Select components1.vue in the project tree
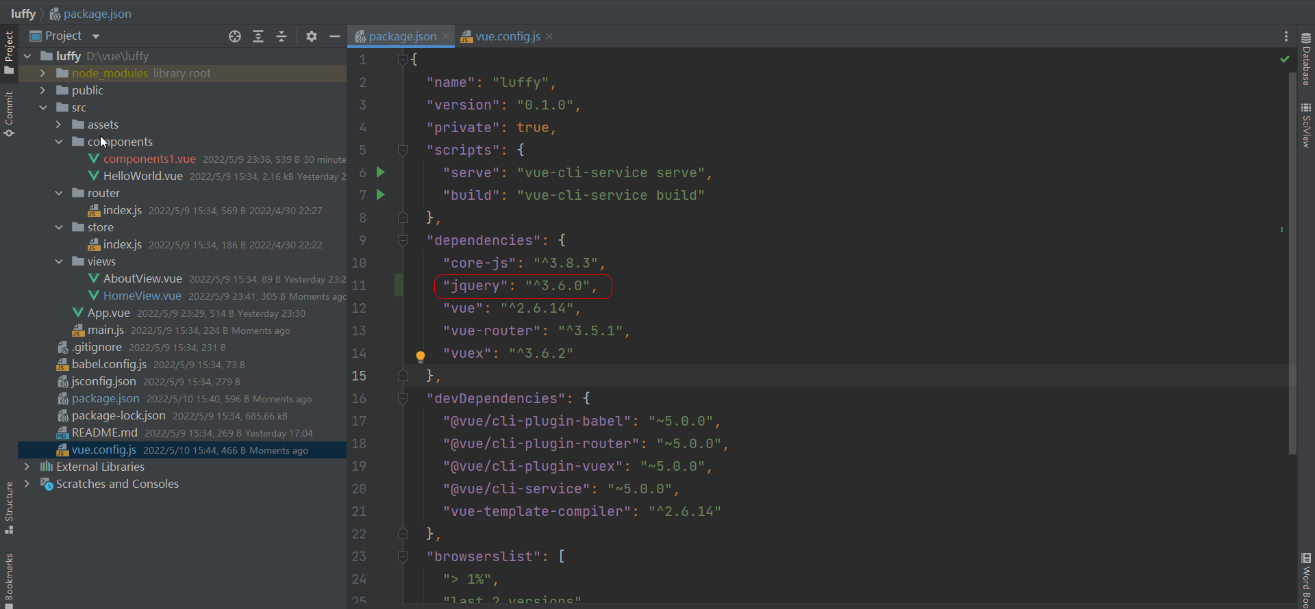 pyautogui.click(x=149, y=159)
